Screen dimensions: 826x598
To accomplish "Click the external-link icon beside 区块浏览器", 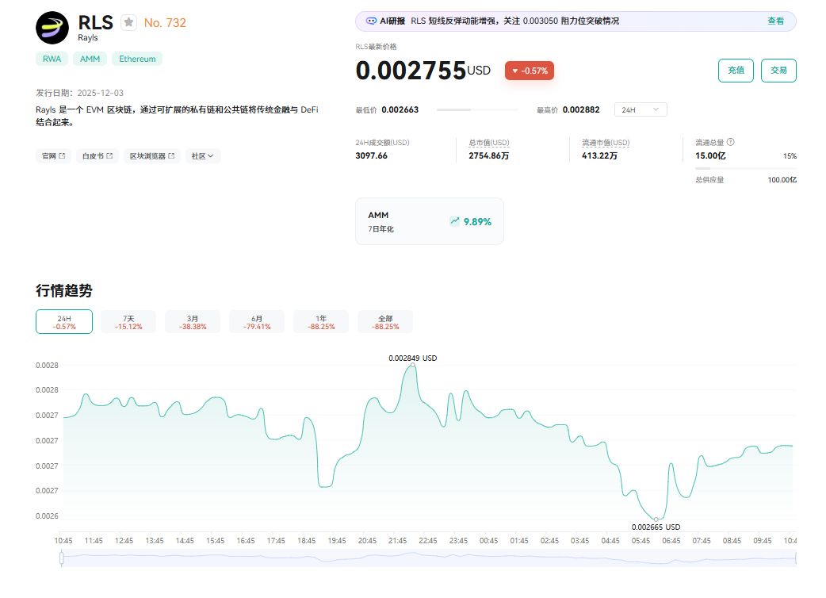I will (x=171, y=156).
